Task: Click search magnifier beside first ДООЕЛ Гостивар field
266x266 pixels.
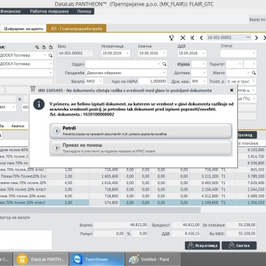Action: tap(50, 55)
